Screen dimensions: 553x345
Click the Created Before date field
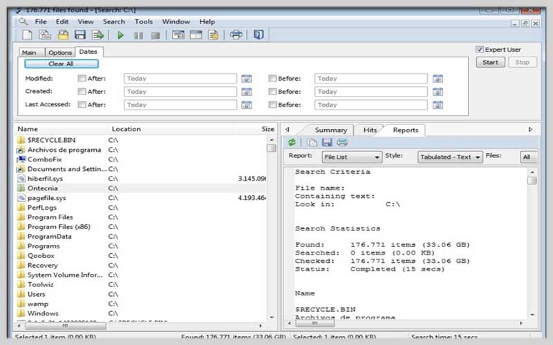(371, 92)
